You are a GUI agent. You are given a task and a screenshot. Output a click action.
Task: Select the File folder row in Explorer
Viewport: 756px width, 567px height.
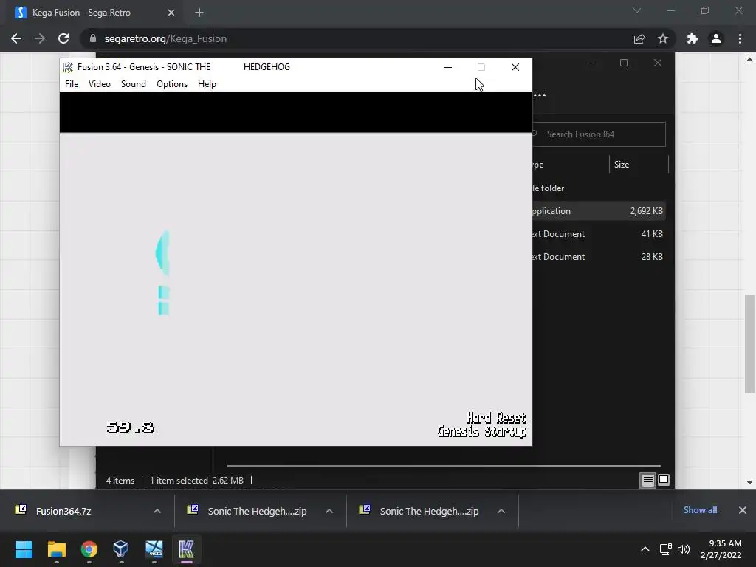click(x=598, y=188)
